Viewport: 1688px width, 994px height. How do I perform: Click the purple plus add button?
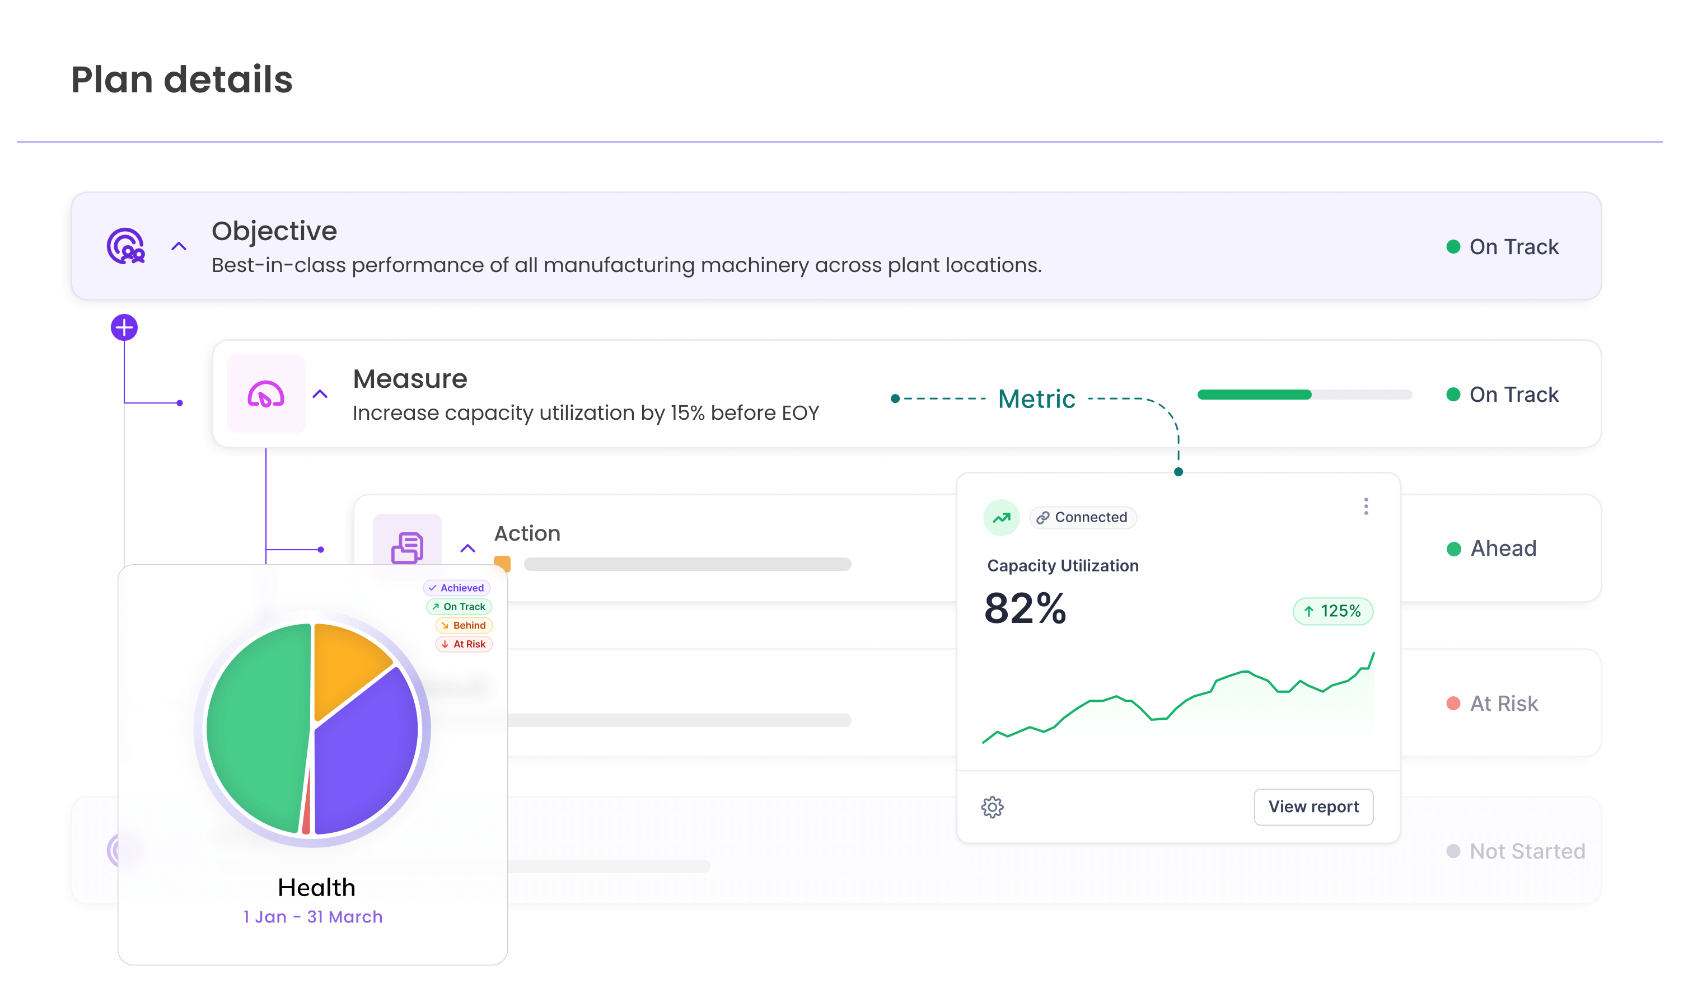[125, 327]
